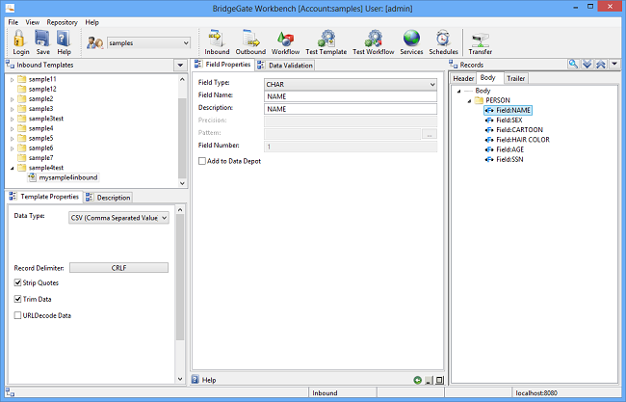The width and height of the screenshot is (626, 402).
Task: Minimize the Help panel
Action: tap(429, 381)
